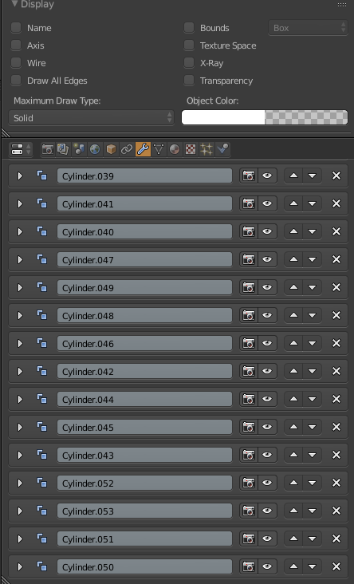The height and width of the screenshot is (584, 354).
Task: Expand the Cylinder.041 modifier
Action: pos(20,203)
